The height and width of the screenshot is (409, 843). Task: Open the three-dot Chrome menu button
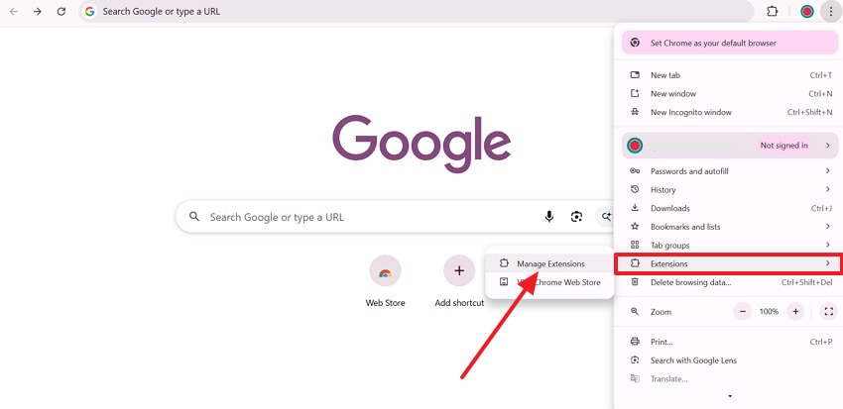(831, 11)
